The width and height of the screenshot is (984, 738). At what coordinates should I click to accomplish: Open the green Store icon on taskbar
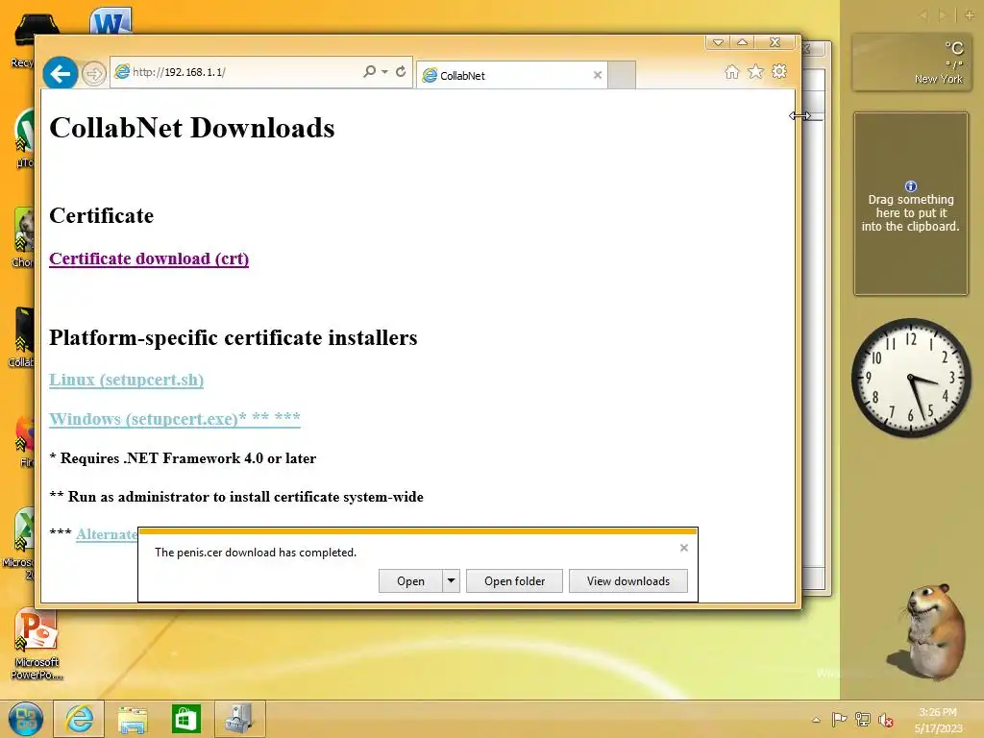coord(185,719)
